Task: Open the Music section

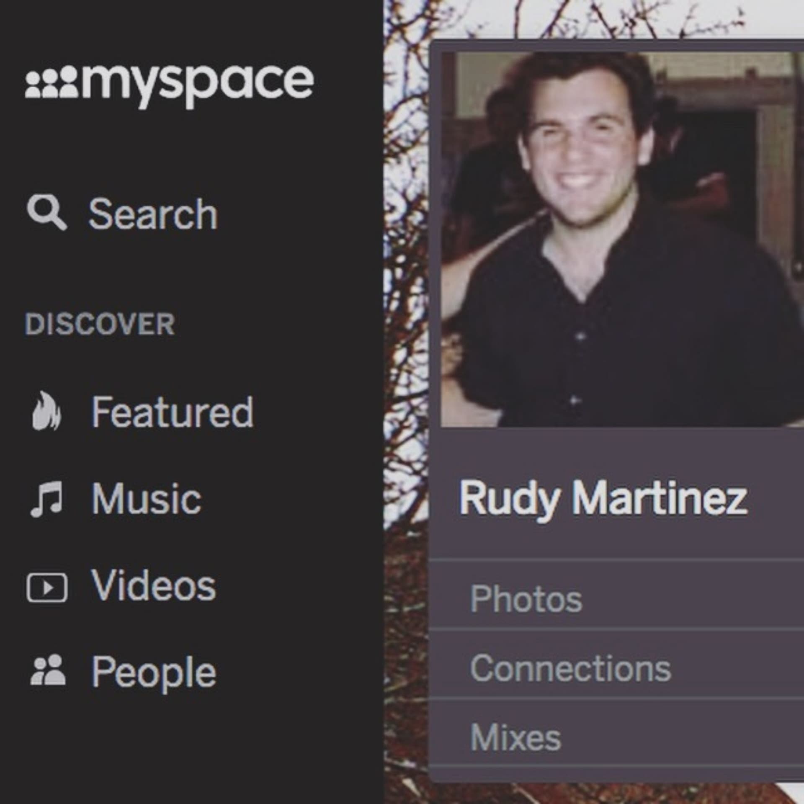Action: pyautogui.click(x=146, y=498)
